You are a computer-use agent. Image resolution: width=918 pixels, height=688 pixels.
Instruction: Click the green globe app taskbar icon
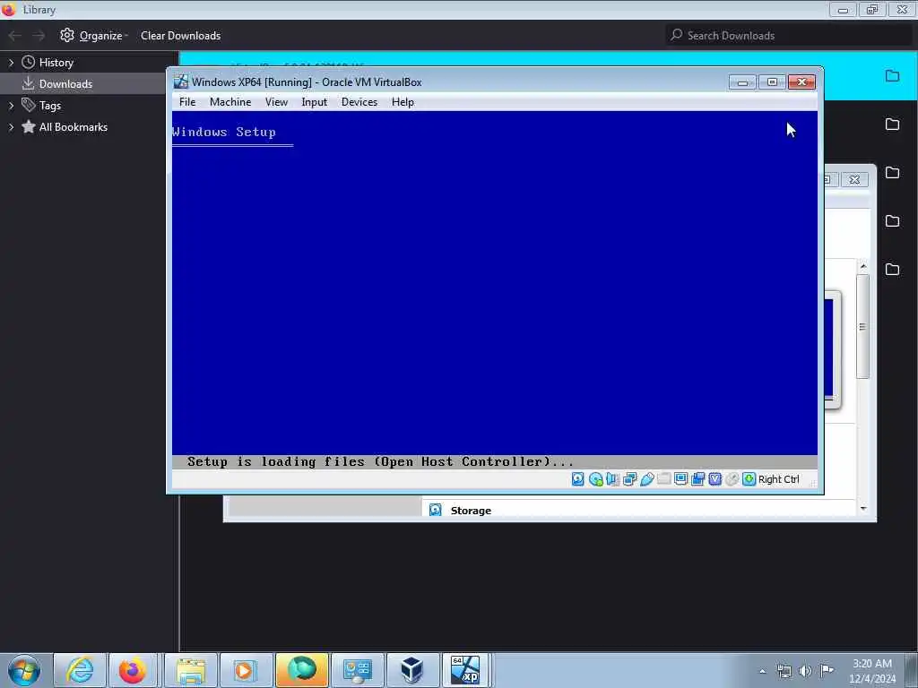pyautogui.click(x=301, y=670)
